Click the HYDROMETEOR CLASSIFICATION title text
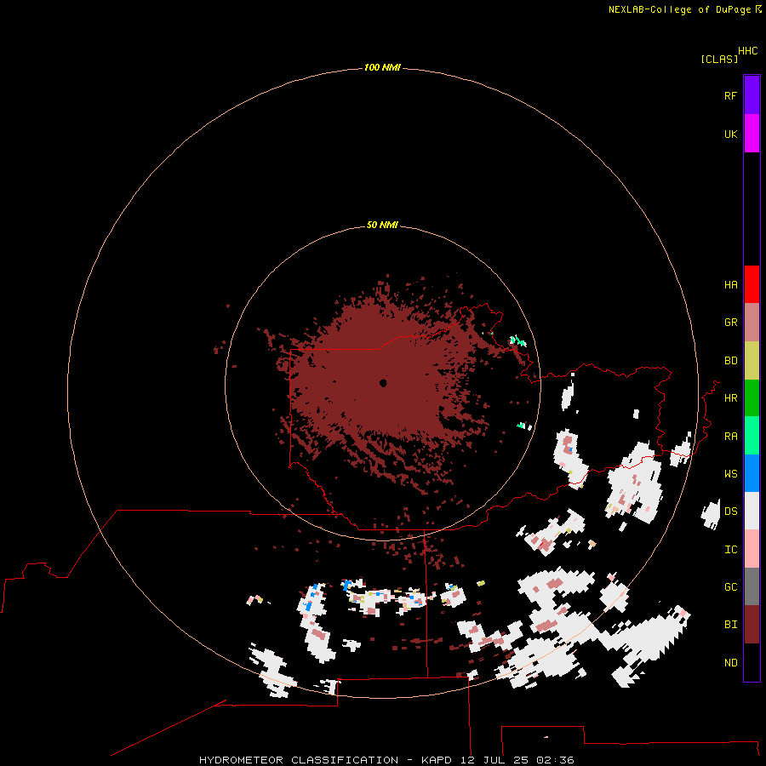Viewport: 766px width, 766px height. pyautogui.click(x=299, y=760)
